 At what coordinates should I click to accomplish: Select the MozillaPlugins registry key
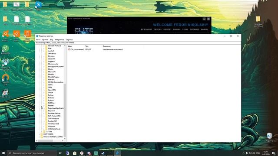[53, 77]
